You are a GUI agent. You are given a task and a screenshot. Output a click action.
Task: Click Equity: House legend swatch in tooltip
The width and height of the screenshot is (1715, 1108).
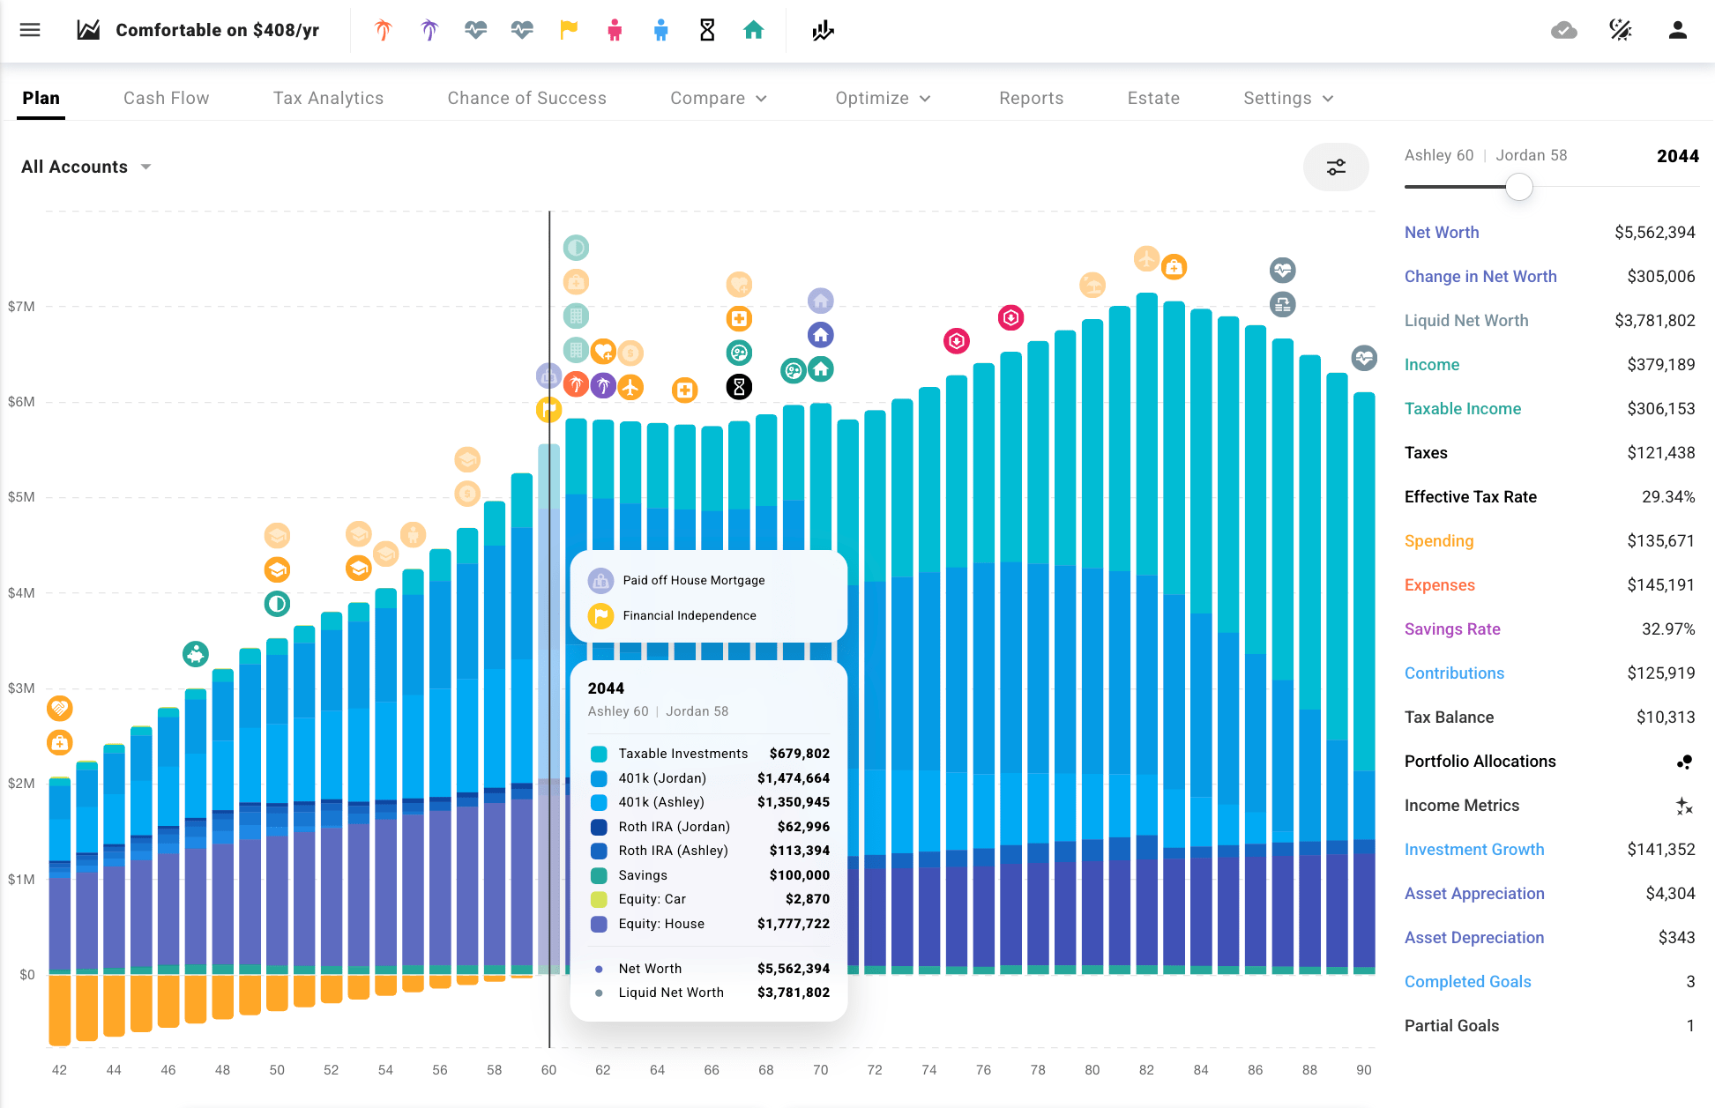[x=599, y=924]
